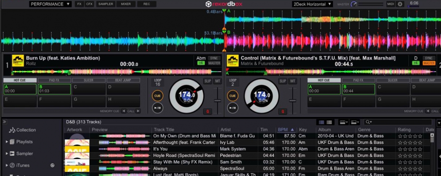Toggle the SAMPLER panel
The image size is (441, 176).
click(x=106, y=4)
